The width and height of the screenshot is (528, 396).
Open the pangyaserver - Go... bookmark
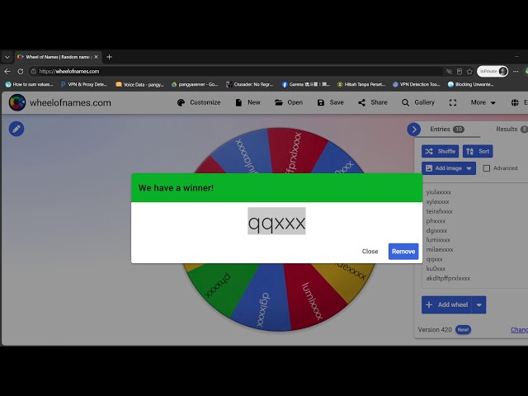coord(195,84)
